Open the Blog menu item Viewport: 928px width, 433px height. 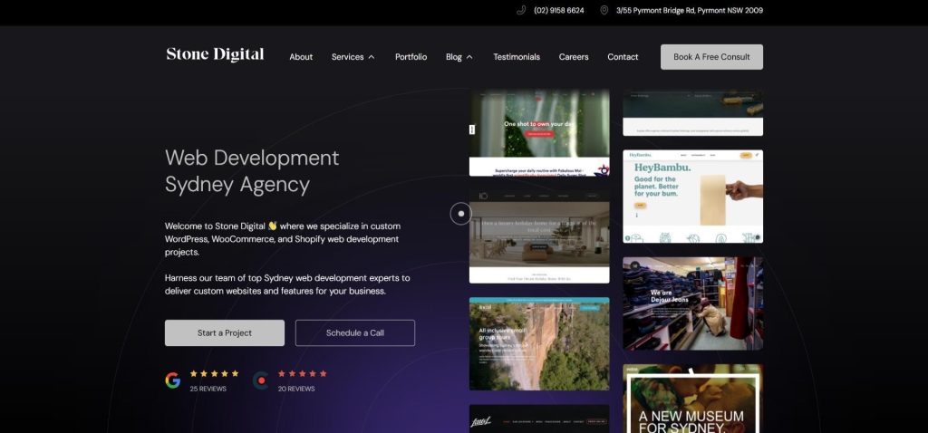[x=454, y=57]
